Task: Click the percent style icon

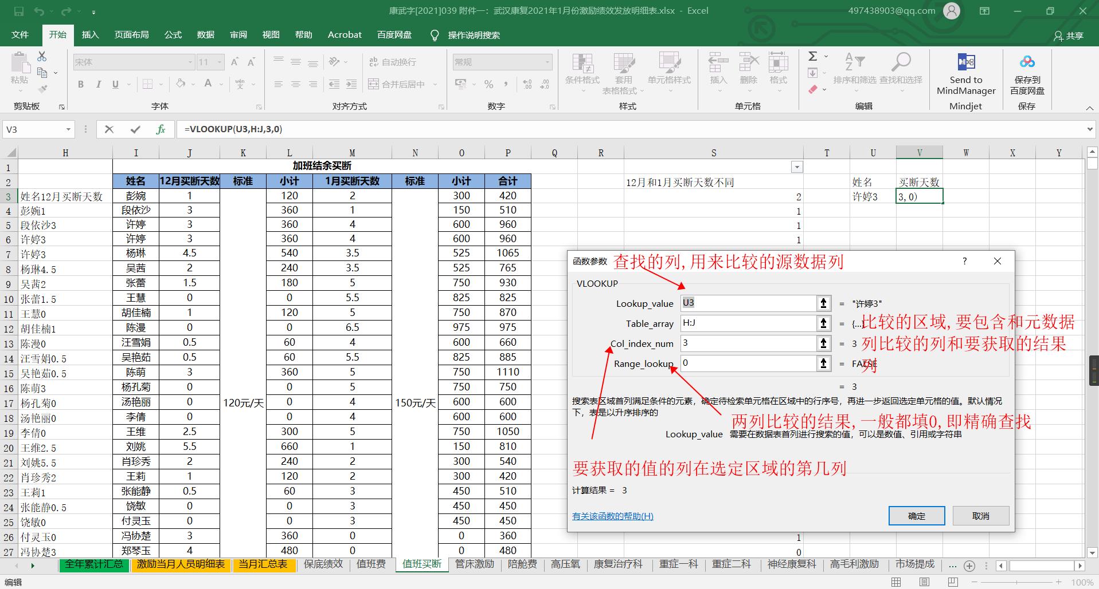Action: 488,84
